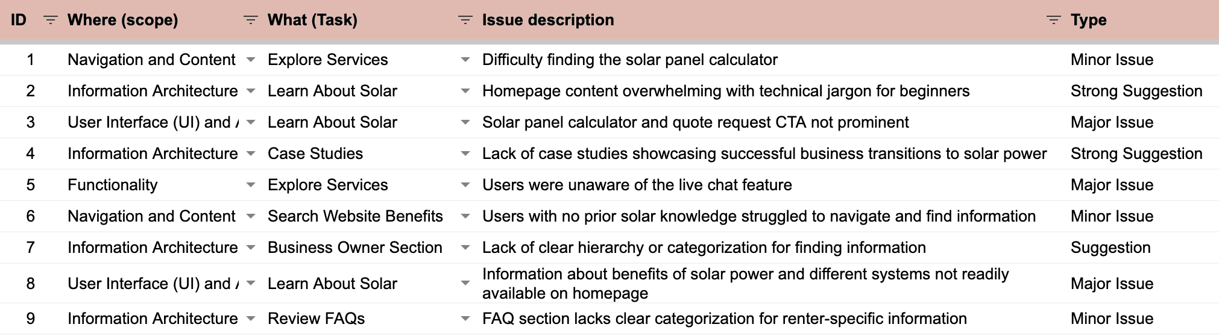Image resolution: width=1219 pixels, height=336 pixels.
Task: Open filter icon for What (Task) column
Action: point(465,20)
